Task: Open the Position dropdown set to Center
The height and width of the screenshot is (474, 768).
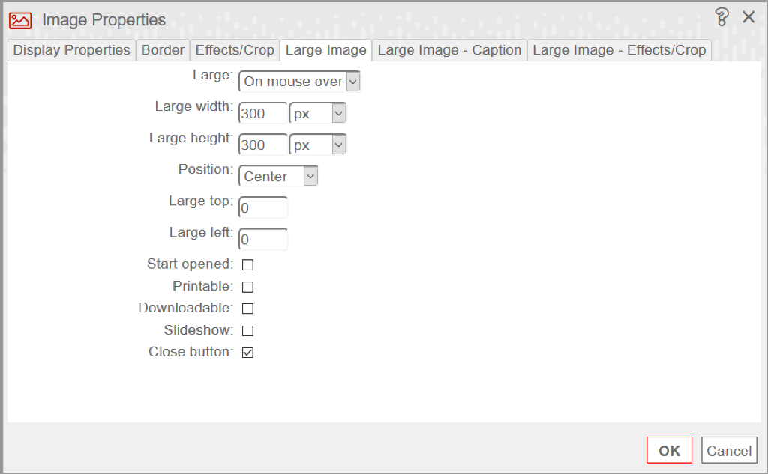Action: click(x=278, y=176)
